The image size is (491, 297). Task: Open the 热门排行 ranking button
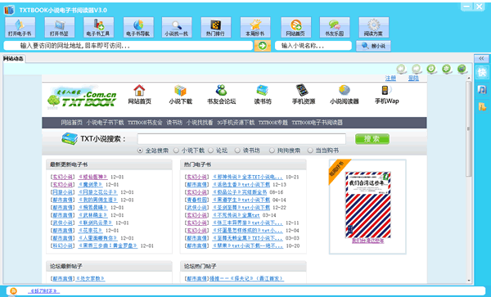216,28
